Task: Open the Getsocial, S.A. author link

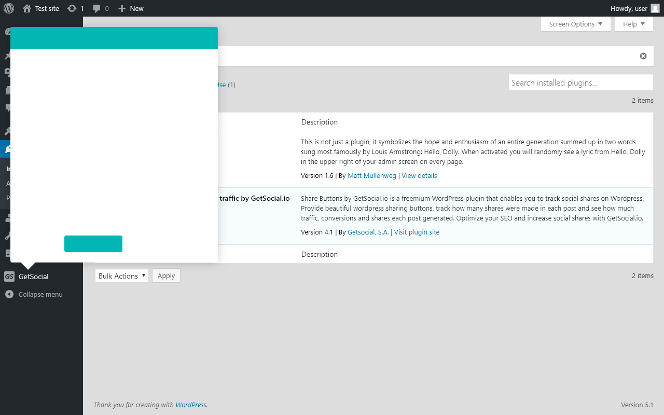Action: pos(368,232)
